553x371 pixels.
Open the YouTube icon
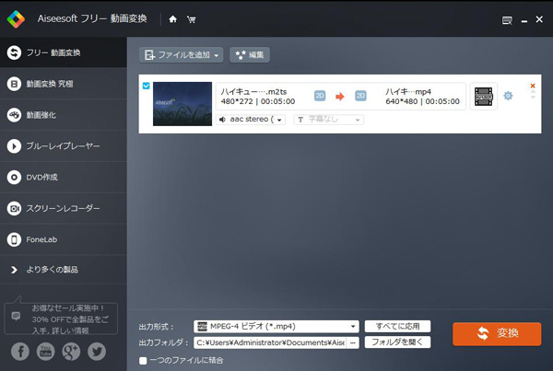(x=45, y=352)
